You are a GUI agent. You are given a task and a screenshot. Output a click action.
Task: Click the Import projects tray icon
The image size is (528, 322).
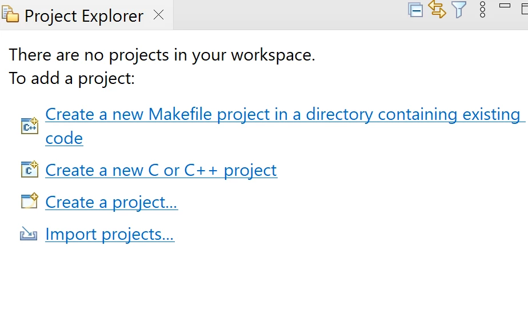click(29, 234)
